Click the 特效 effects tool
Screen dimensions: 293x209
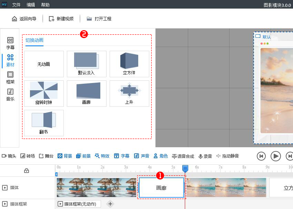(102, 156)
